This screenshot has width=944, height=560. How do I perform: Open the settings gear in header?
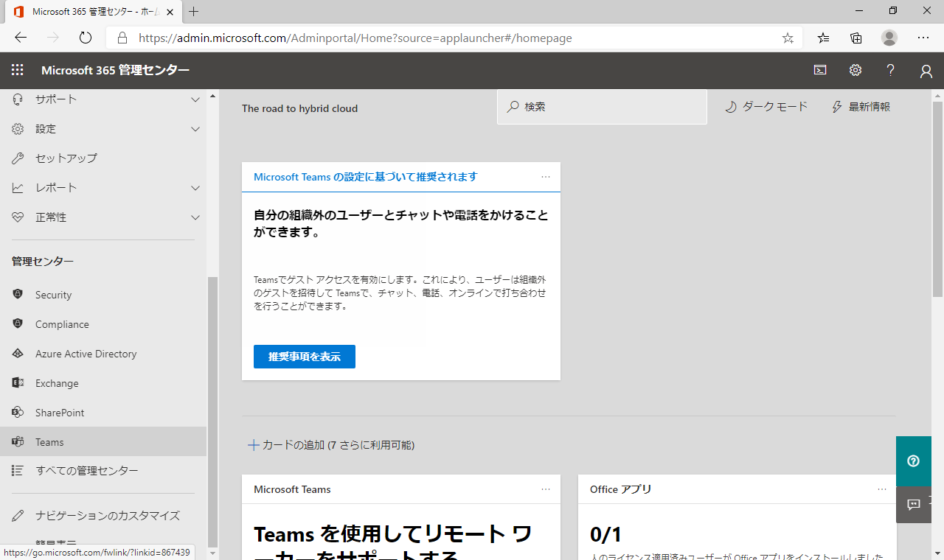(x=855, y=70)
